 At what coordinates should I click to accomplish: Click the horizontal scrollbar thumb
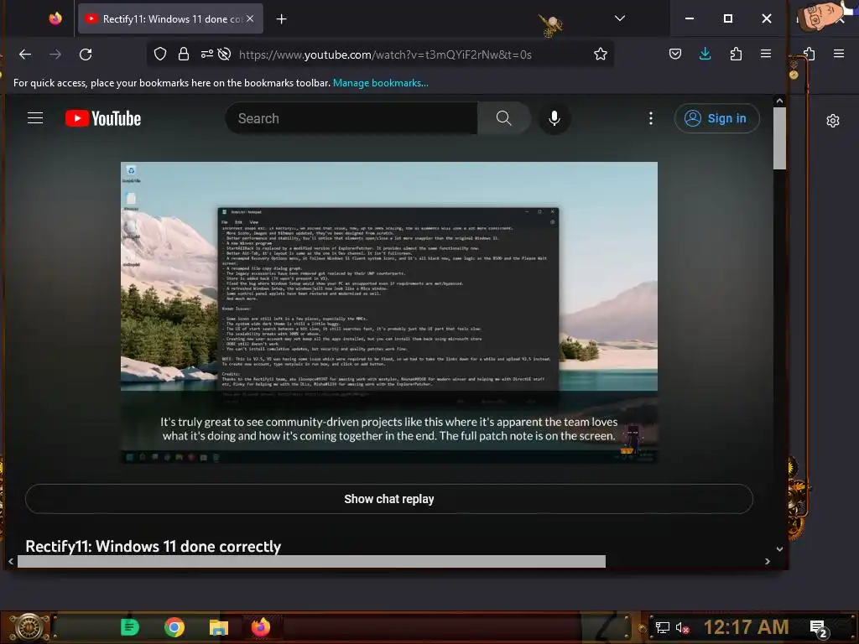[x=311, y=561]
